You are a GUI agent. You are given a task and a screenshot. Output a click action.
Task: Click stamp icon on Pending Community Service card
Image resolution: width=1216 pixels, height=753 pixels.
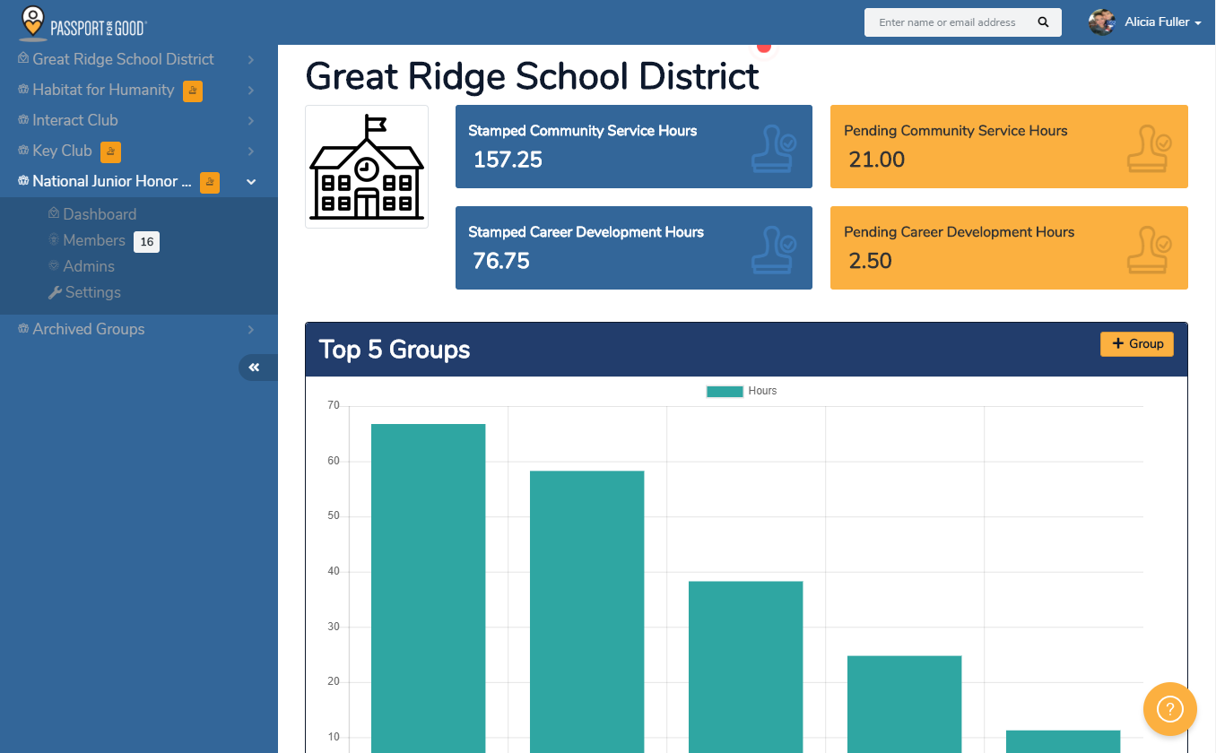(1150, 147)
